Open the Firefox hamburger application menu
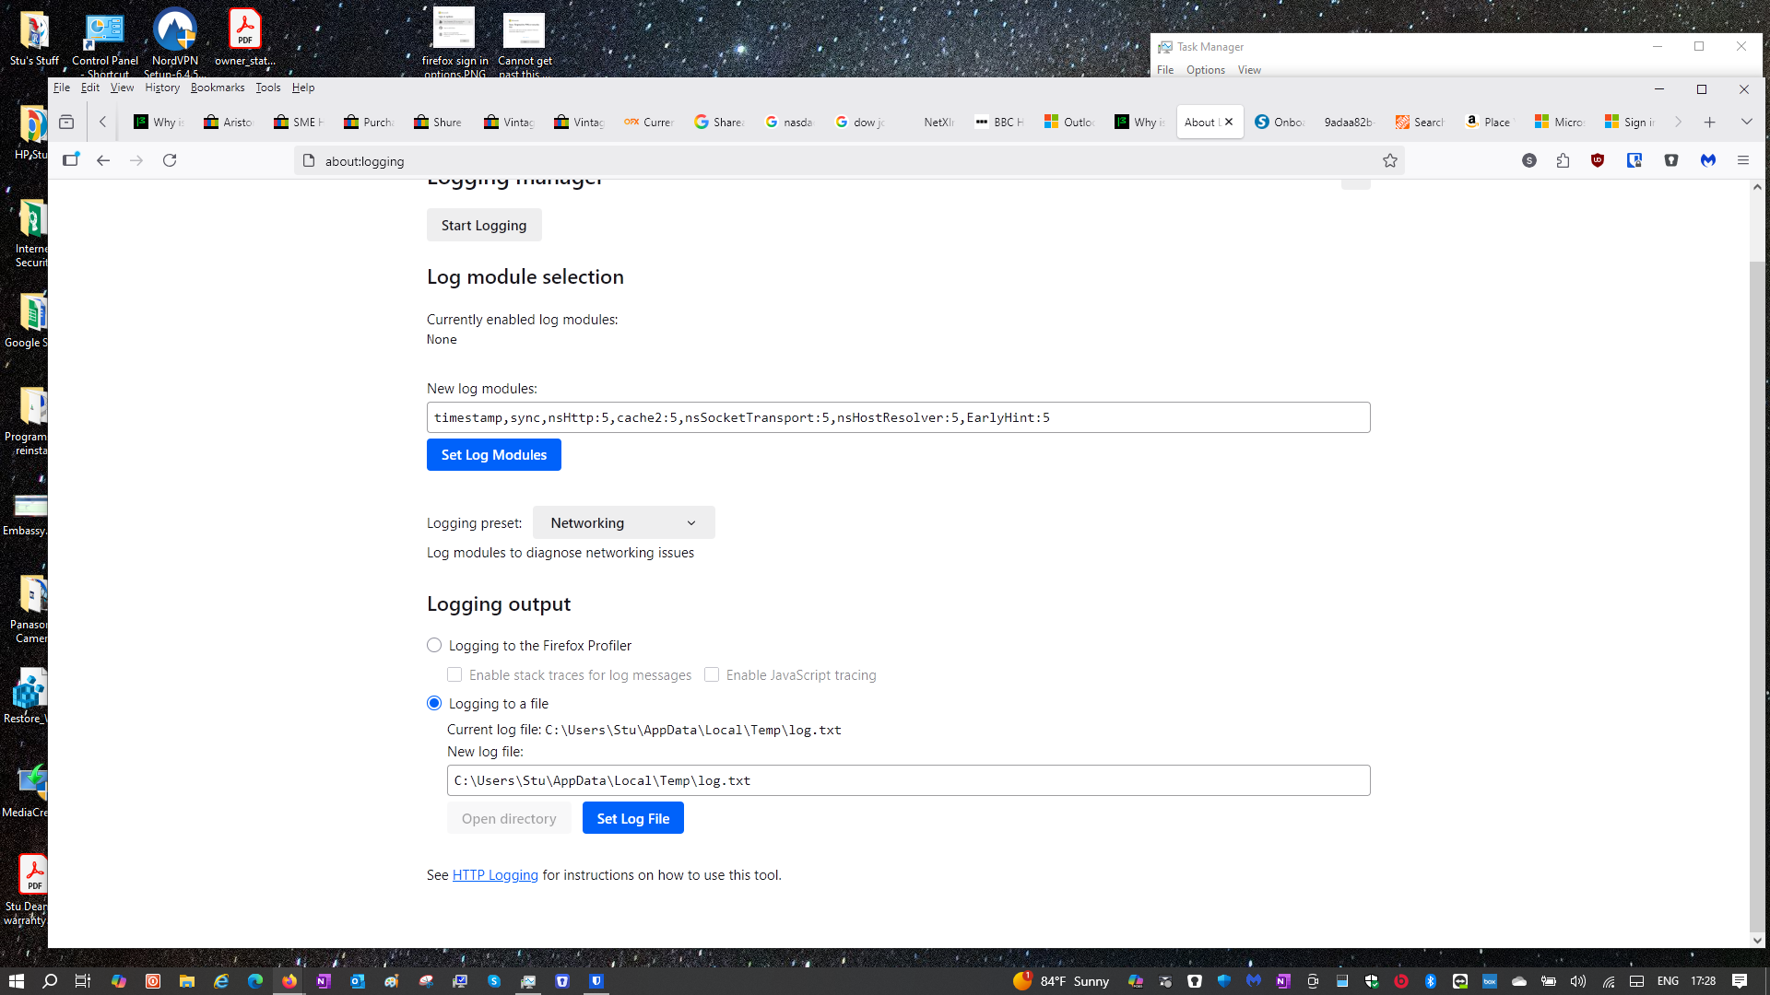 coord(1742,160)
